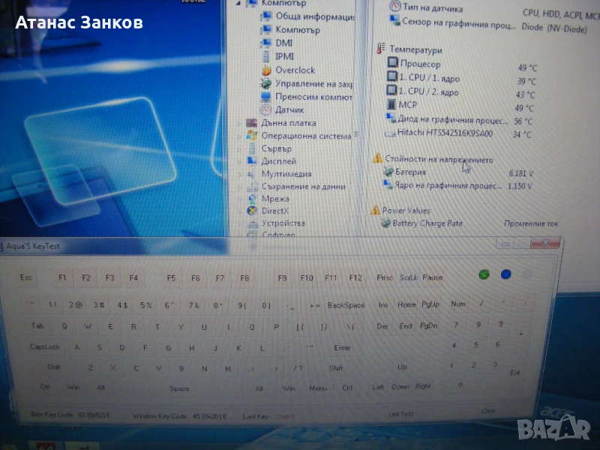Click the IPMI tree item
600x450 pixels.
pos(284,56)
